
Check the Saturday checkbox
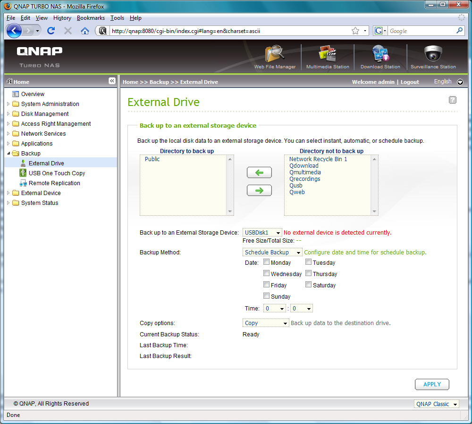pyautogui.click(x=308, y=285)
